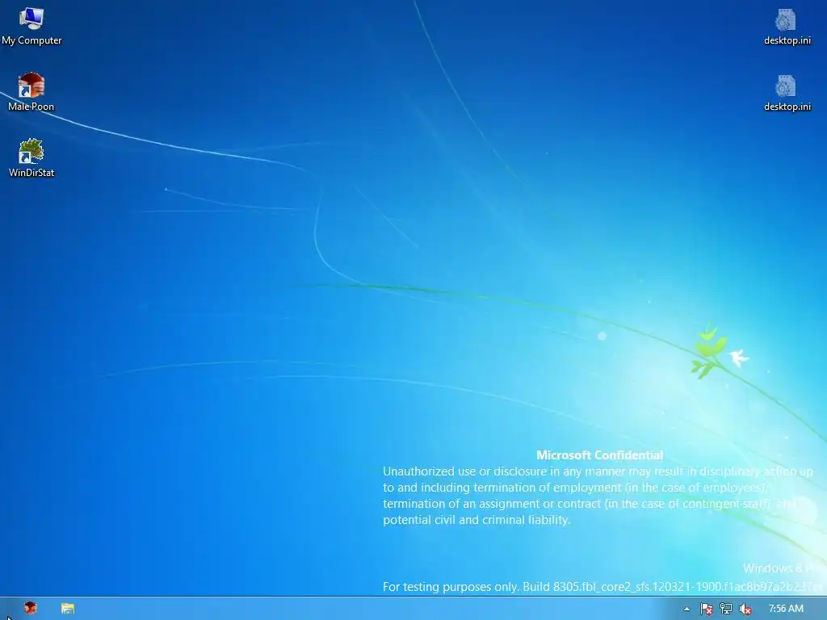Open the Action Center flag icon
This screenshot has width=827, height=620.
click(x=706, y=609)
